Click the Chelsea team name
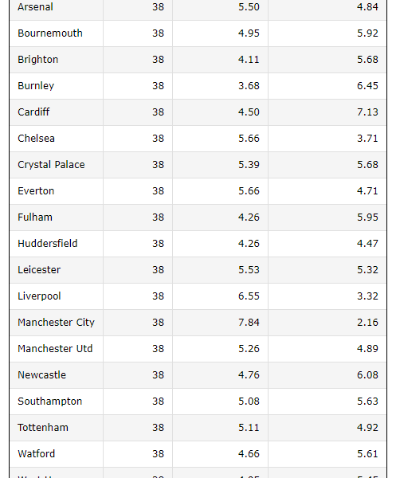400x478 pixels. pos(37,138)
